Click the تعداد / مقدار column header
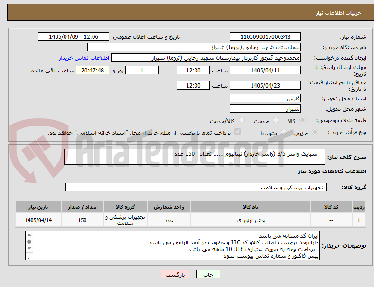The width and height of the screenshot is (374, 287). [x=82, y=207]
